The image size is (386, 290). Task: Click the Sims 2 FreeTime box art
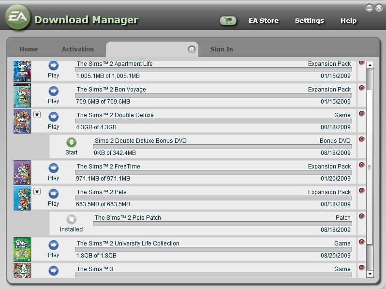[22, 172]
